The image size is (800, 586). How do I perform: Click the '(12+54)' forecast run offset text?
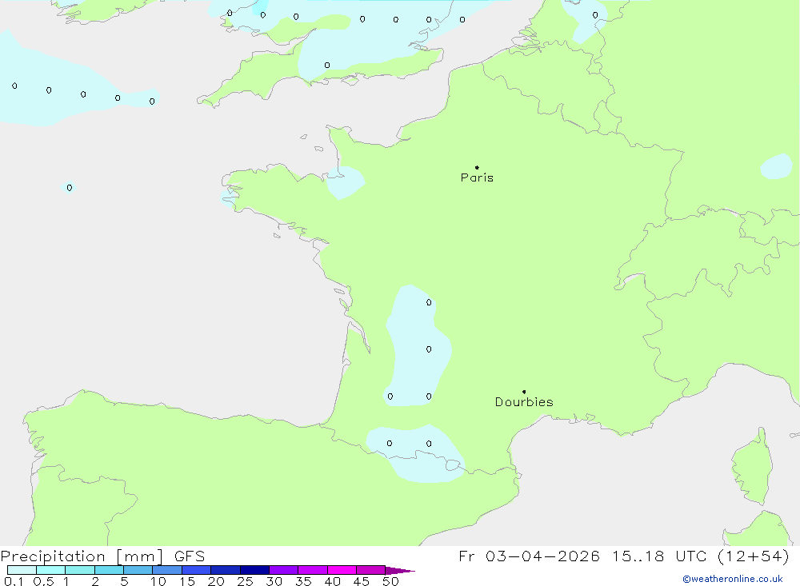[x=754, y=556]
